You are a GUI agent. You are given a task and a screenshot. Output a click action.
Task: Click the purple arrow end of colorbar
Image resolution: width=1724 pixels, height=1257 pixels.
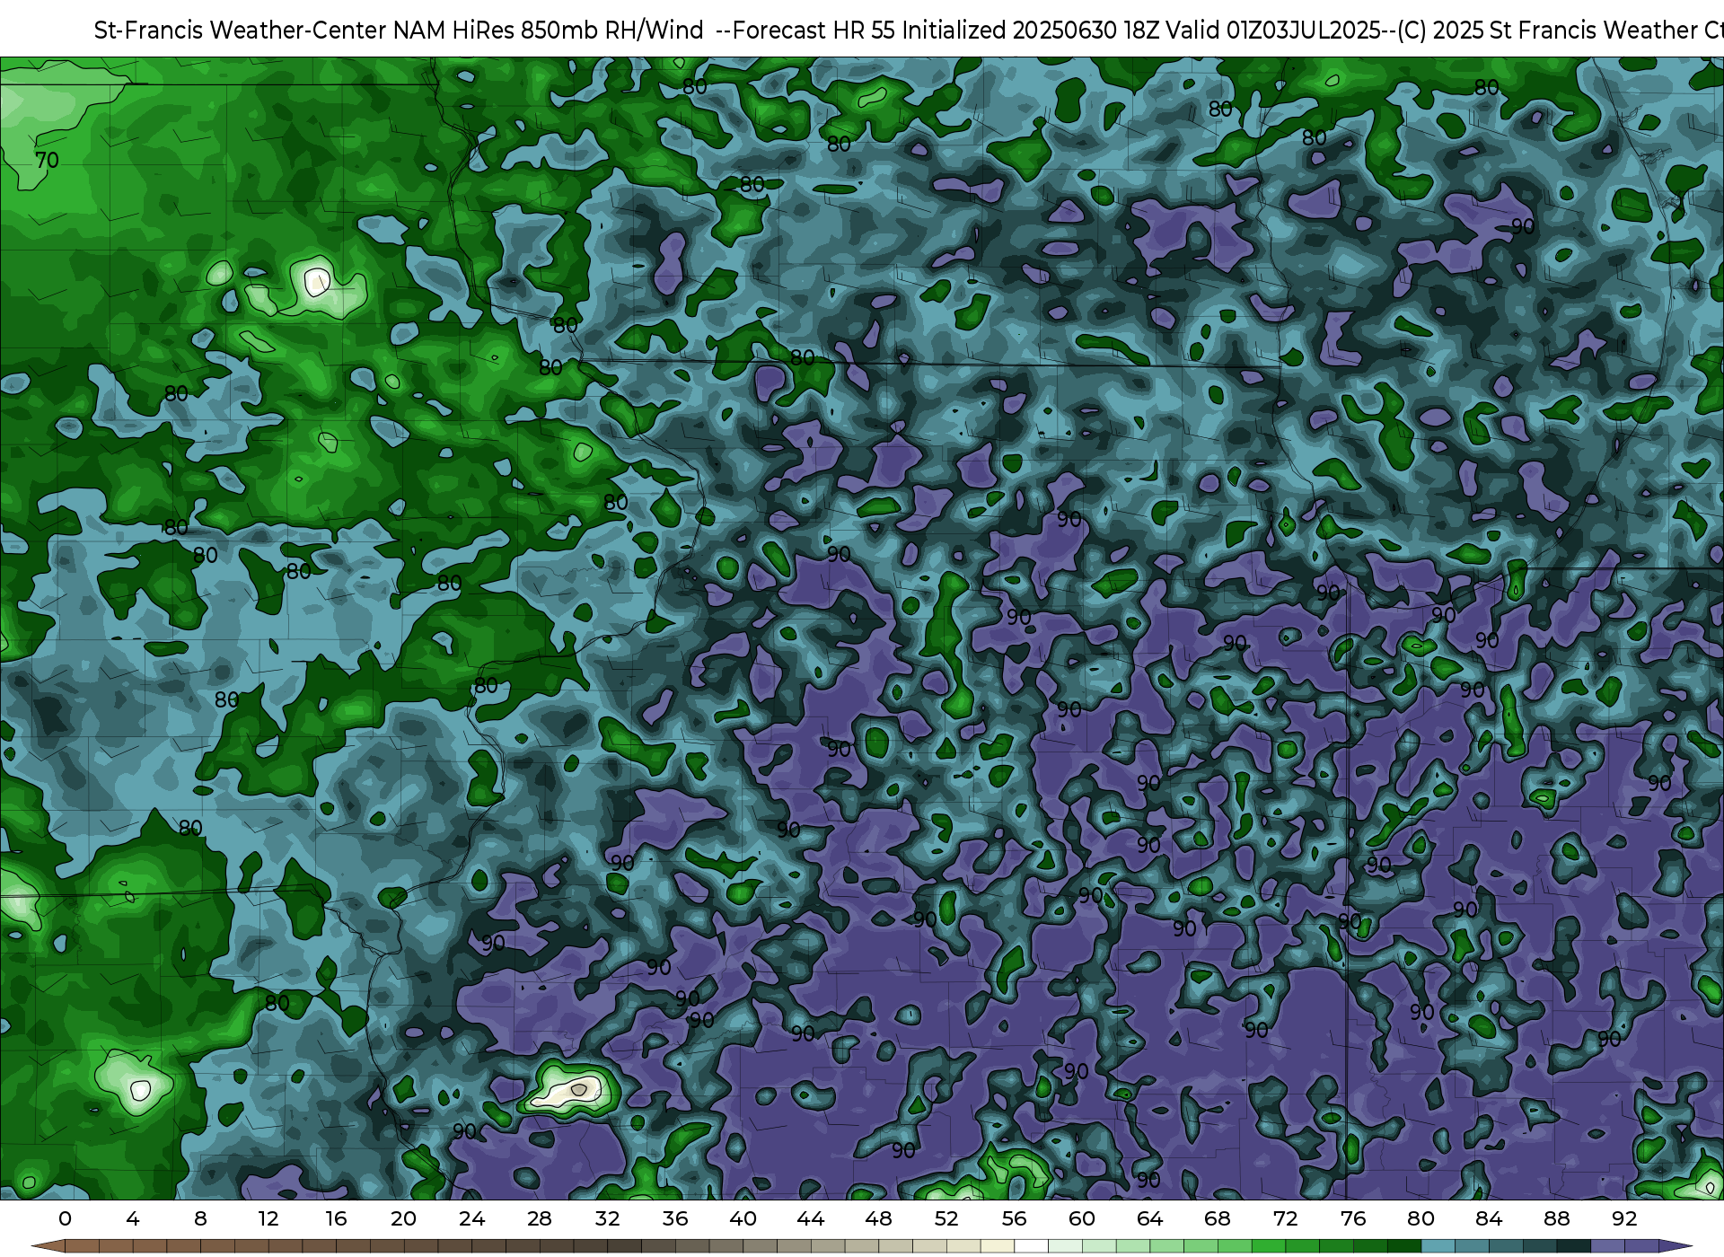[x=1676, y=1246]
